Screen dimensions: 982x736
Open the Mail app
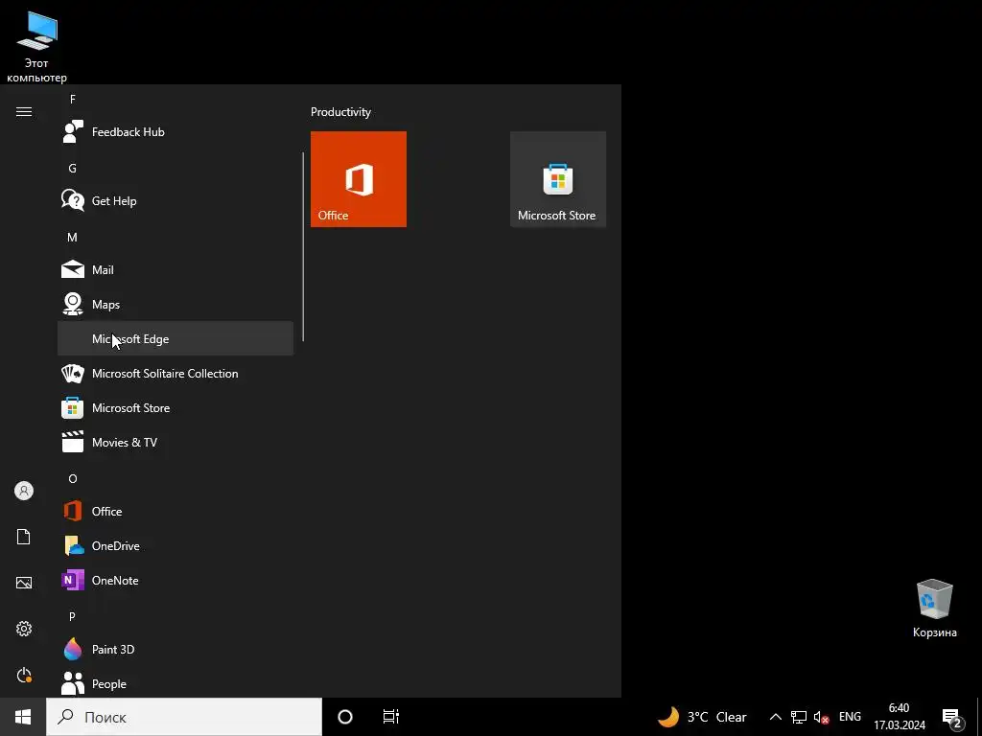click(175, 269)
